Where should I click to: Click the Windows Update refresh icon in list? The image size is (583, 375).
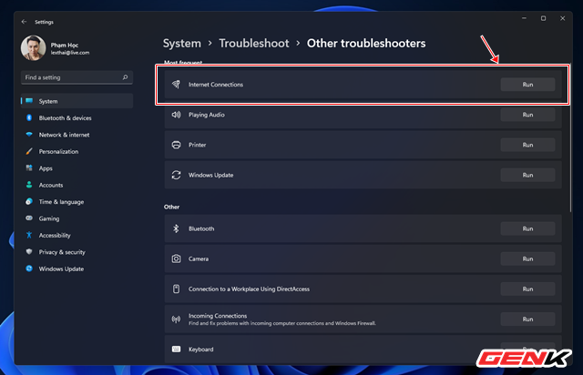pyautogui.click(x=176, y=175)
